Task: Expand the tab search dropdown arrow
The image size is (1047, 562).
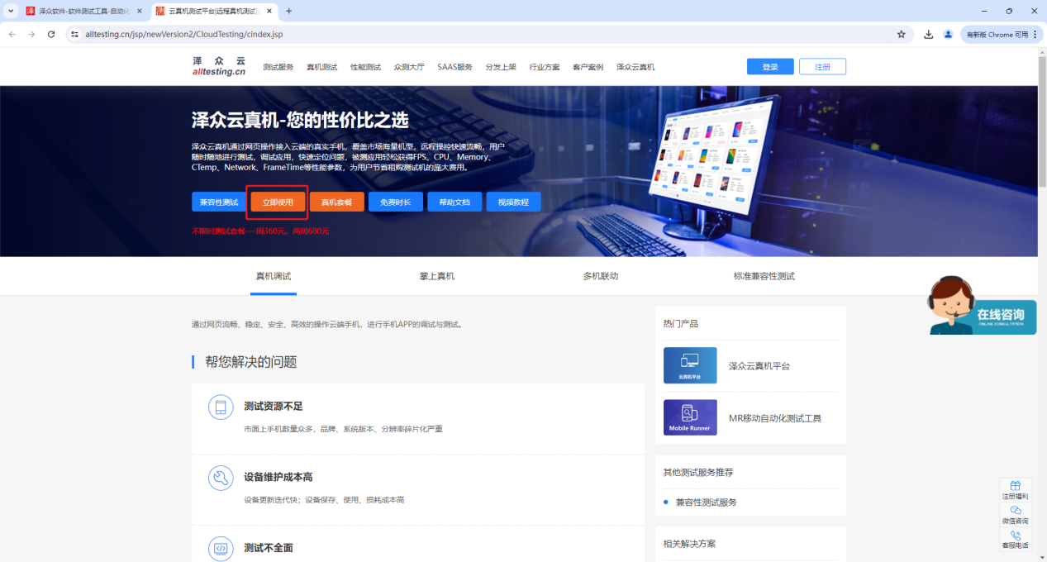Action: (11, 11)
